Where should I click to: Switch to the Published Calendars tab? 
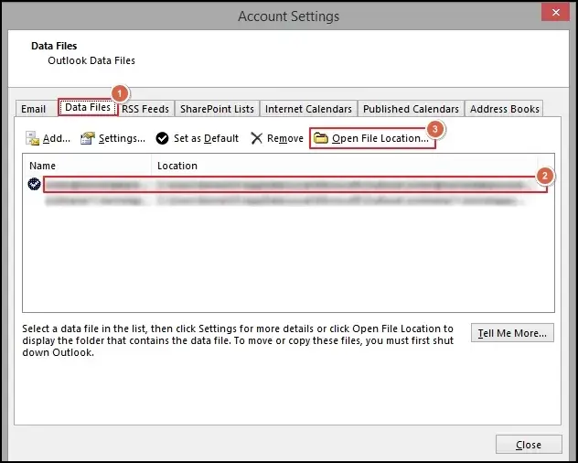tap(411, 109)
